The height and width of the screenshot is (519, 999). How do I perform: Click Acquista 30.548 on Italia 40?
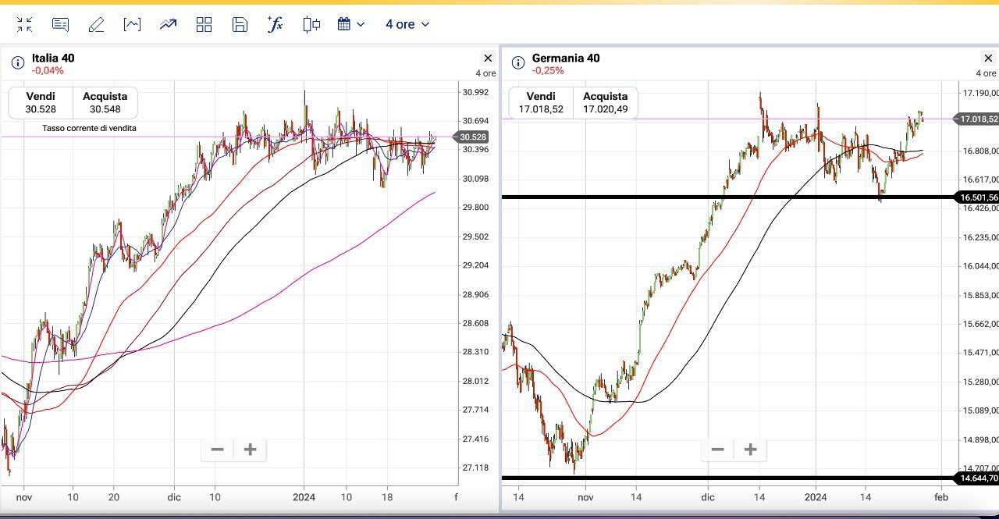105,102
